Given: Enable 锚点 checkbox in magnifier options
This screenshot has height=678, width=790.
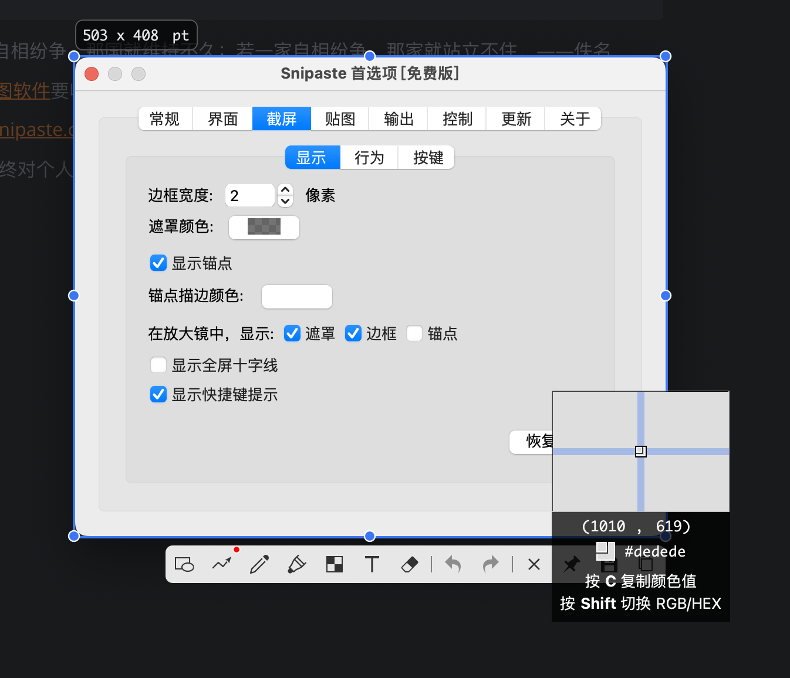Looking at the screenshot, I should tap(414, 333).
